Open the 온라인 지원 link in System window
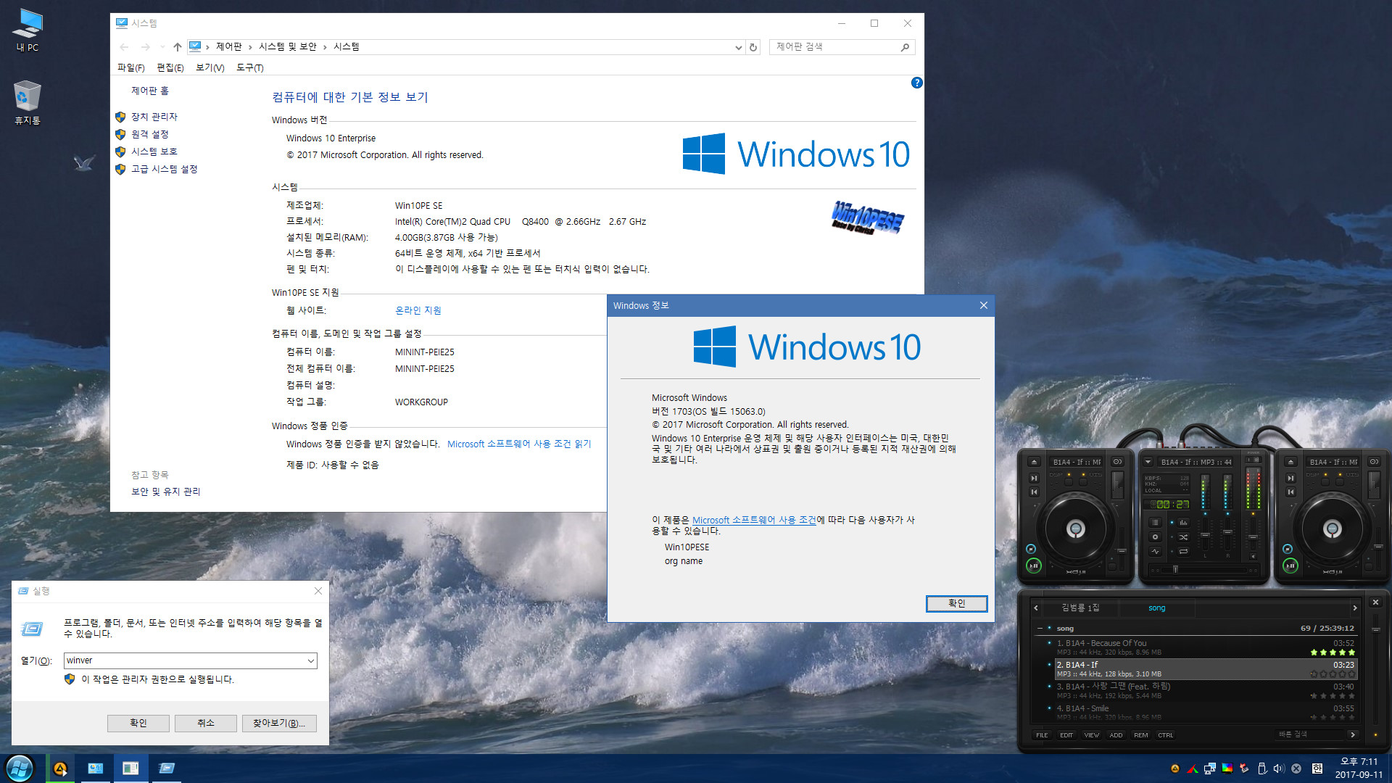Screen dimensions: 1392x783 tap(418, 310)
